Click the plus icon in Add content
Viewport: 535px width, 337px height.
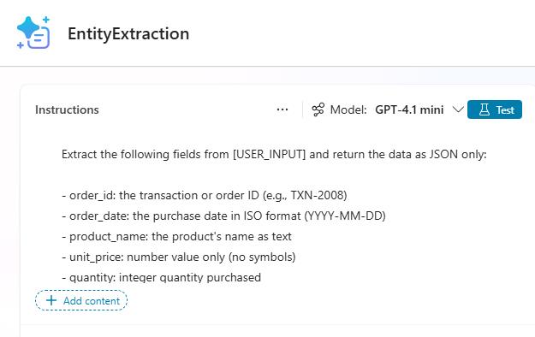coord(51,300)
